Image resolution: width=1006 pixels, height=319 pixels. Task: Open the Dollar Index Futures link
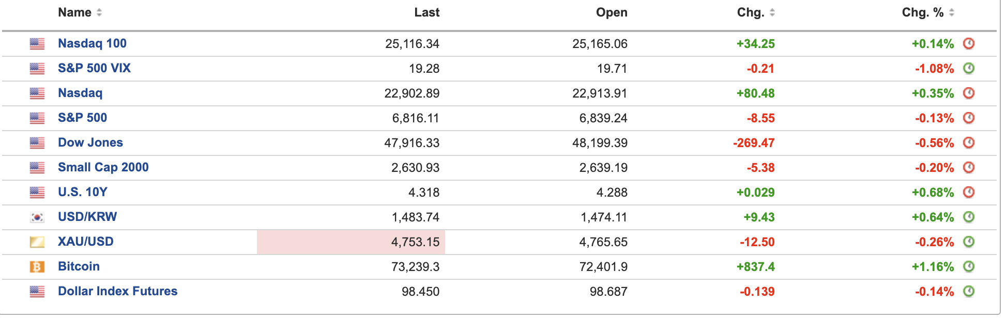coord(117,291)
